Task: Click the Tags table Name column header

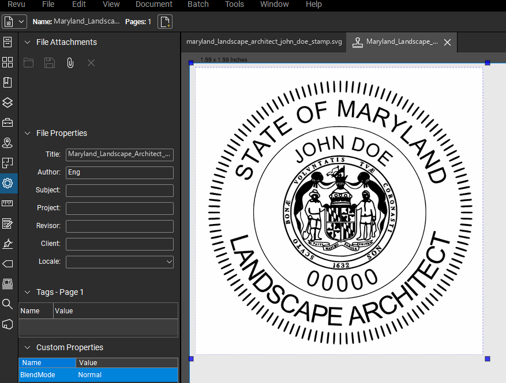Action: [x=36, y=311]
